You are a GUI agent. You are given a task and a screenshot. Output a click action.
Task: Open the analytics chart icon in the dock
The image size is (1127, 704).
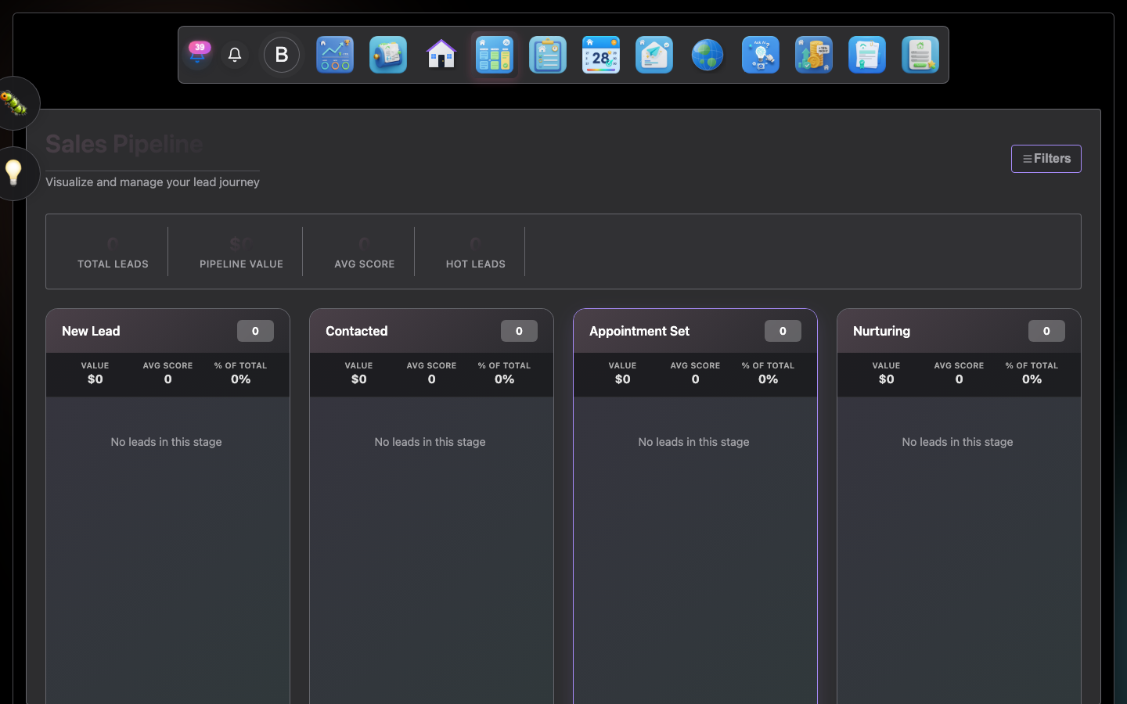(335, 55)
